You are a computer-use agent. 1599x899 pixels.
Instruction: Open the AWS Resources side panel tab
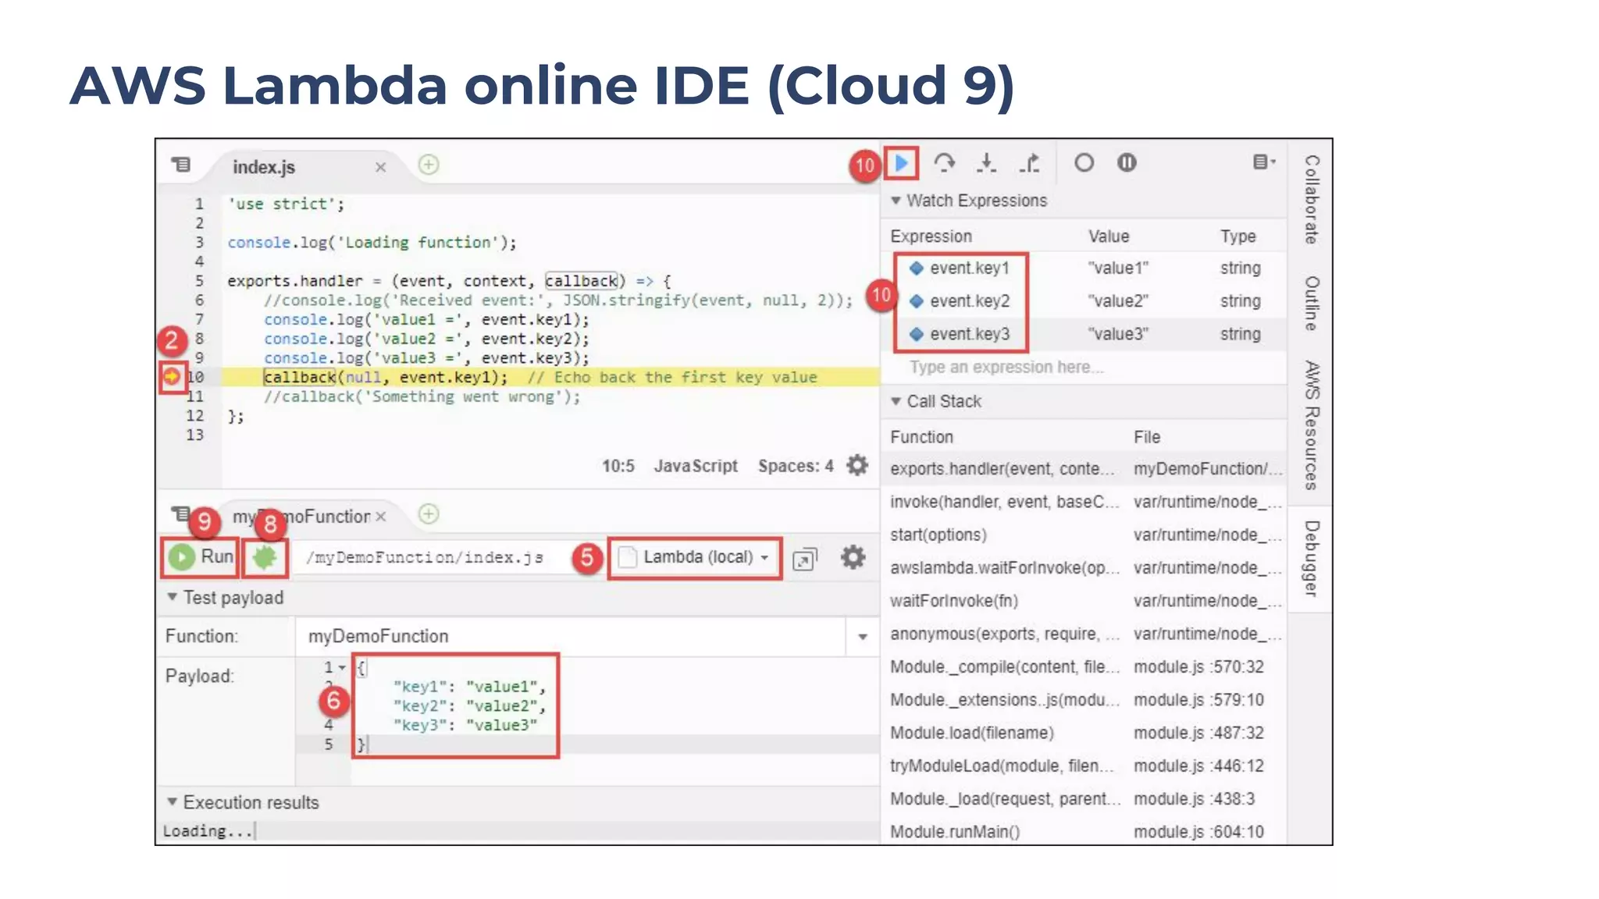click(x=1311, y=425)
